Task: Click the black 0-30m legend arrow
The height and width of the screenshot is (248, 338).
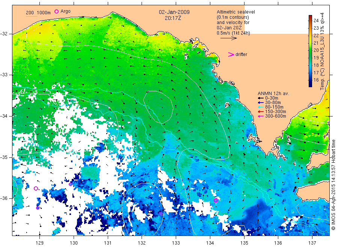Action: pyautogui.click(x=261, y=98)
